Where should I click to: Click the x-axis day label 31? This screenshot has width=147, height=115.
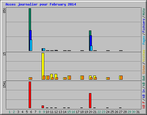tap(138, 112)
